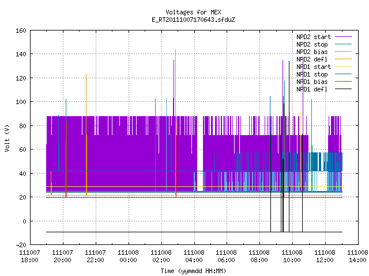Click the "Time (yymmdd HH:MM)" x-axis title
Viewport: 369px width, 276px height.
tap(193, 271)
